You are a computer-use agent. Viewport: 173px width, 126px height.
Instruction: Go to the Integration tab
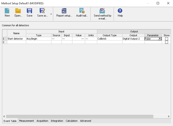(x=57, y=121)
